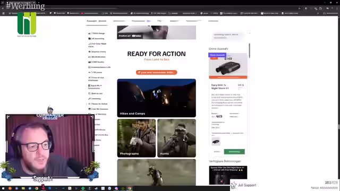340x191 pixels.
Task: Click the 'Ohne Auswahl' section heading
Action: tap(218, 49)
